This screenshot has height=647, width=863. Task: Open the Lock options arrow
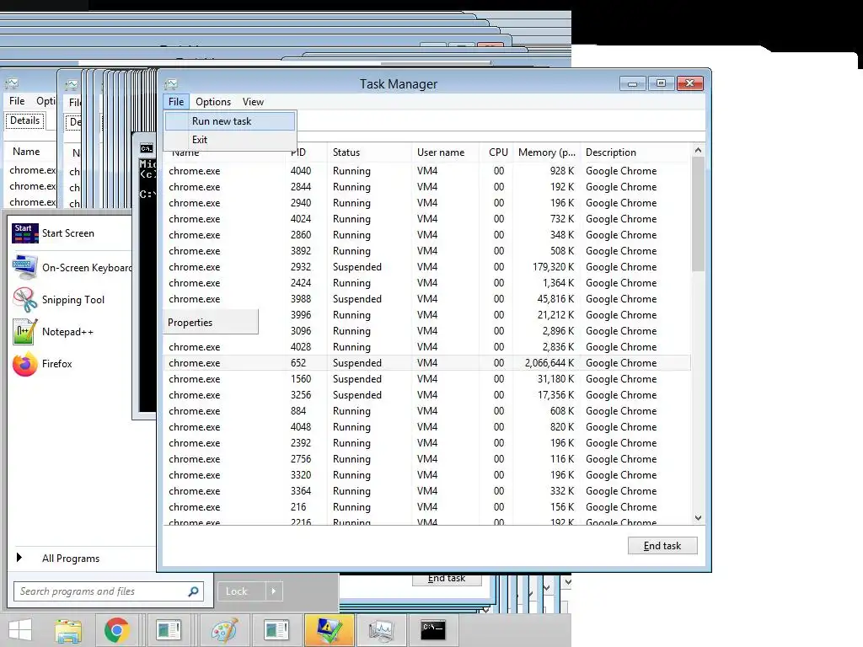pos(274,591)
